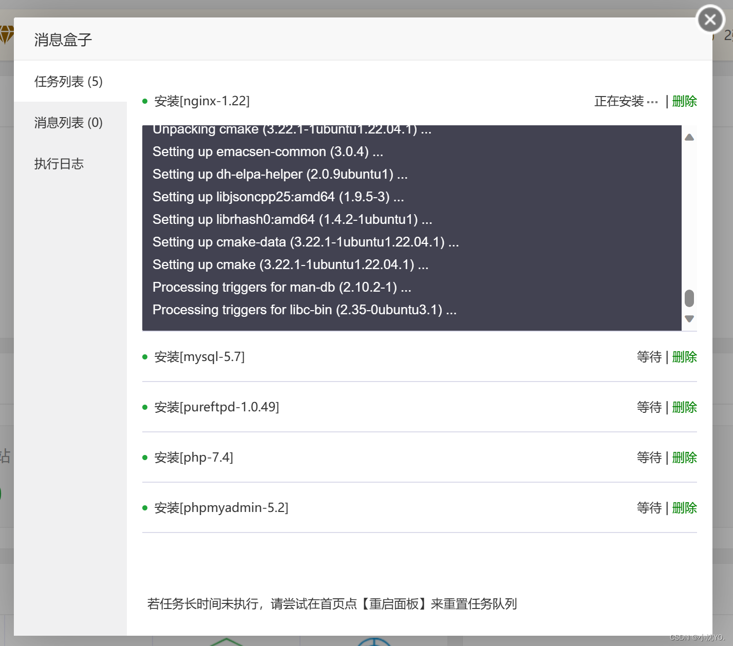The height and width of the screenshot is (646, 733).
Task: Delete the pureftpd-1.0.49 install task
Action: pos(684,407)
